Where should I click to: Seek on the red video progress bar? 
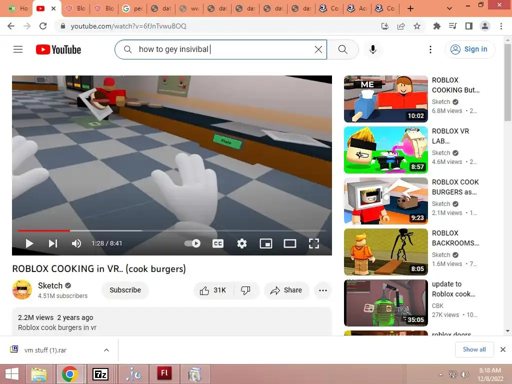[44, 230]
